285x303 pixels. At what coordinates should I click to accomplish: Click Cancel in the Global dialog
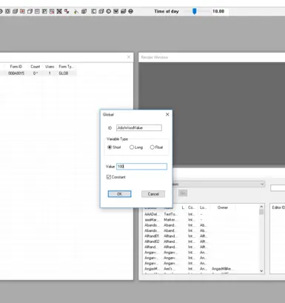pyautogui.click(x=153, y=194)
